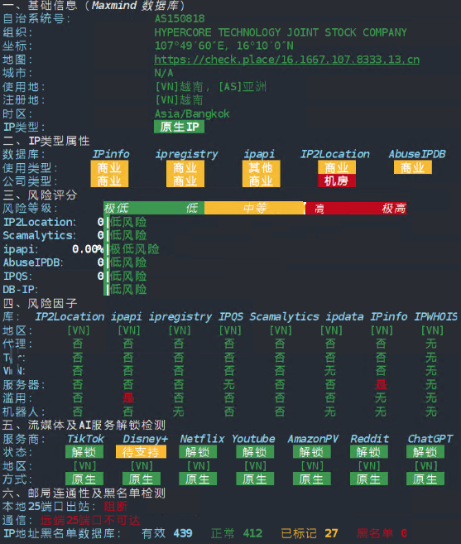The image size is (461, 544).
Task: Click the IPWHOIS column header
Action: click(435, 317)
